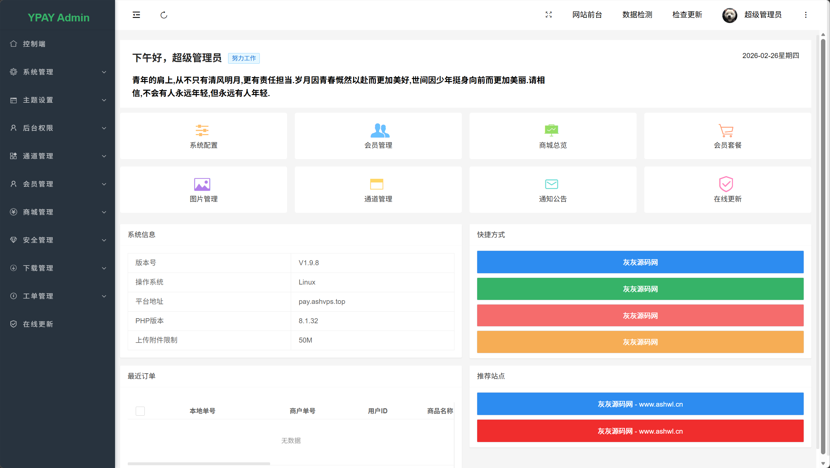The height and width of the screenshot is (468, 830).
Task: Open 在线更新 via the shield icon
Action: [x=727, y=189]
